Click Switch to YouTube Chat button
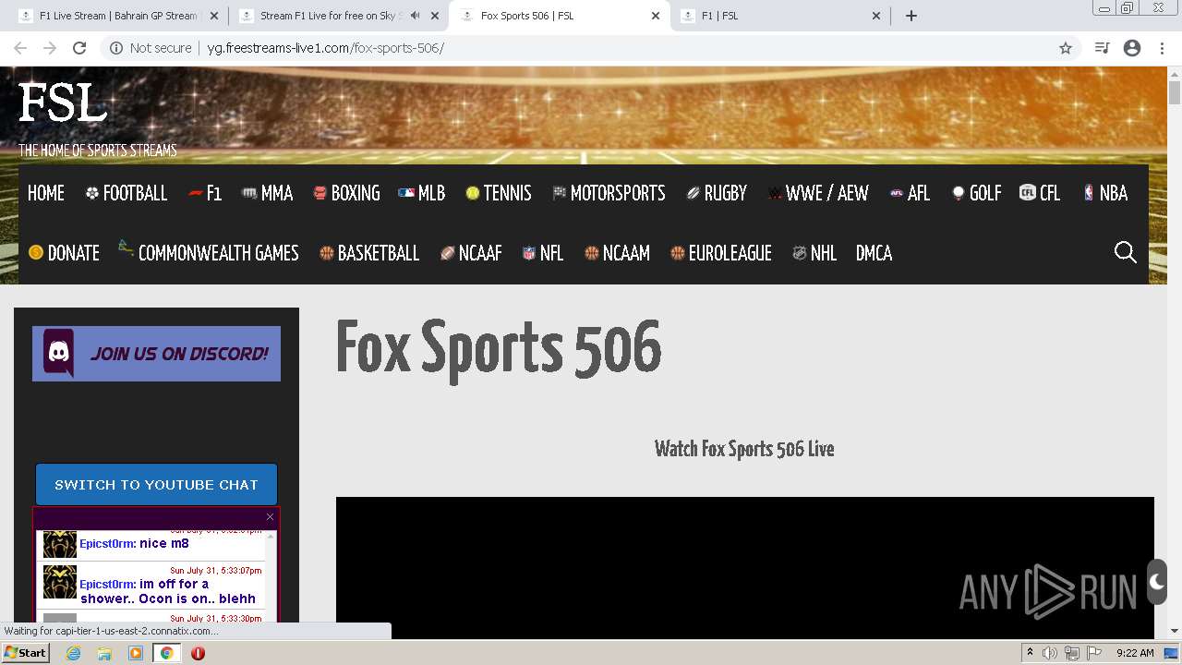This screenshot has height=665, width=1182. tap(156, 485)
